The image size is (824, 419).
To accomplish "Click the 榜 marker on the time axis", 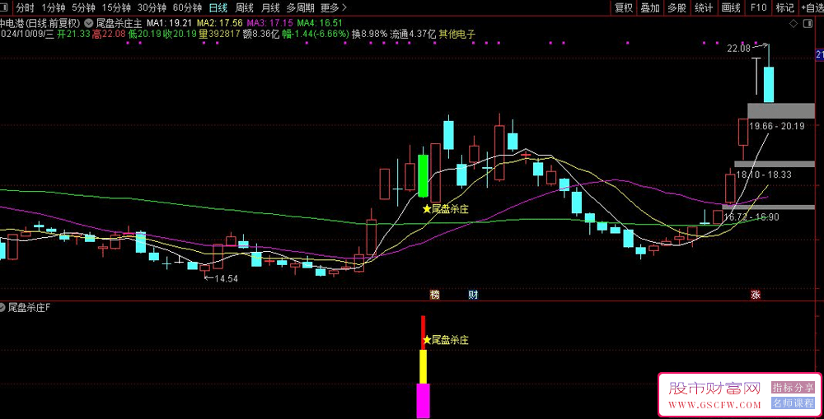I will pos(434,295).
